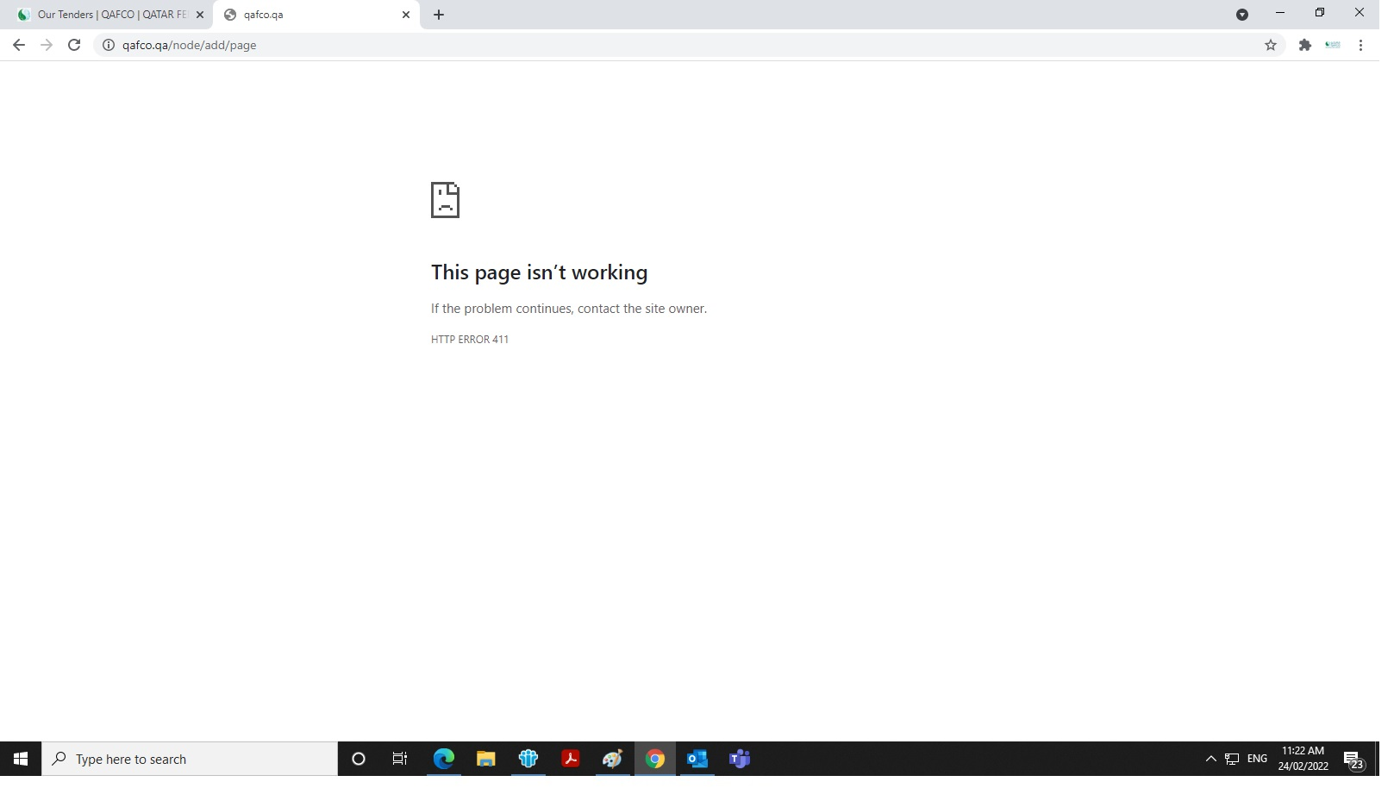Reload the qafco.qa error page
Screen dimensions: 1394x788
(74, 45)
